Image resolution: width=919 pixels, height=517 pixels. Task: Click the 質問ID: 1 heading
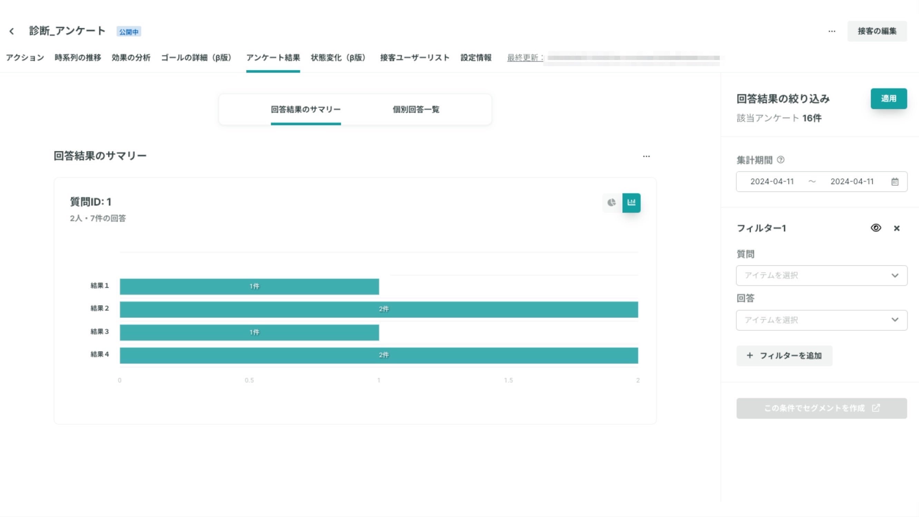click(91, 202)
